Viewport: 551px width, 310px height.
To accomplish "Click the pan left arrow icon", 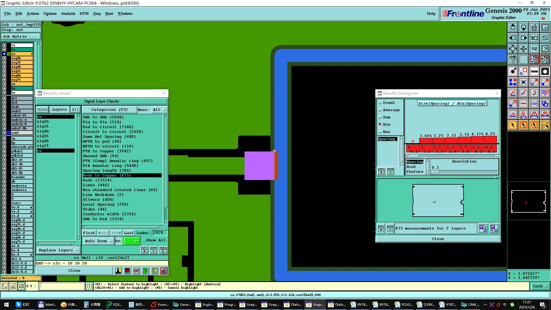I will [x=513, y=38].
